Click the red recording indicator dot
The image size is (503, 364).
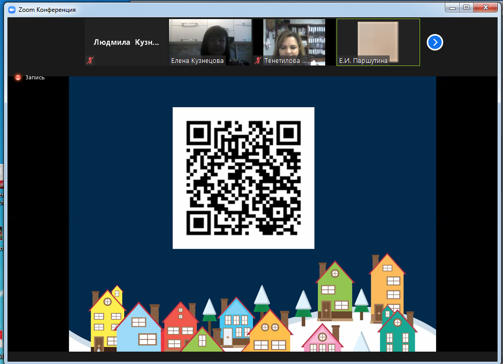pos(18,77)
